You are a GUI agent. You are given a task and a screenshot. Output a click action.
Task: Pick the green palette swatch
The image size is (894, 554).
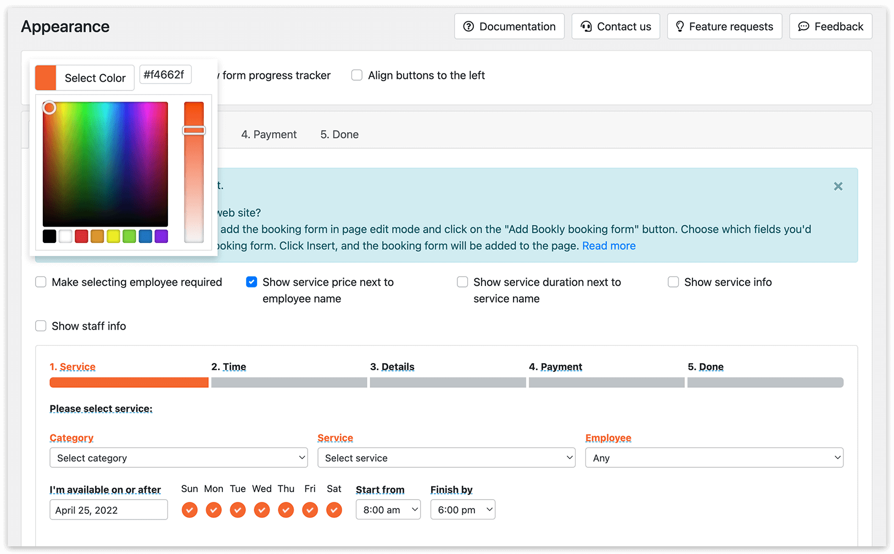tap(129, 236)
